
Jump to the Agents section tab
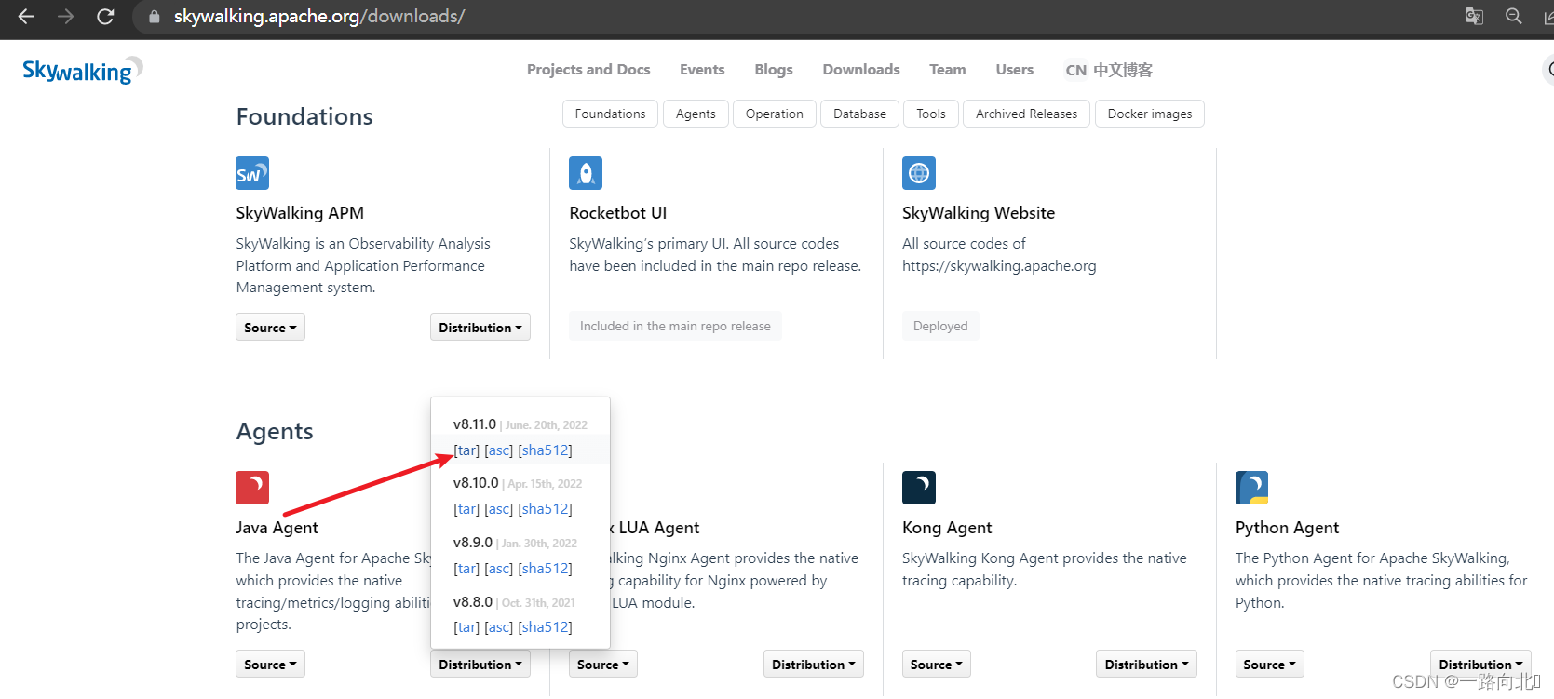[x=696, y=114]
